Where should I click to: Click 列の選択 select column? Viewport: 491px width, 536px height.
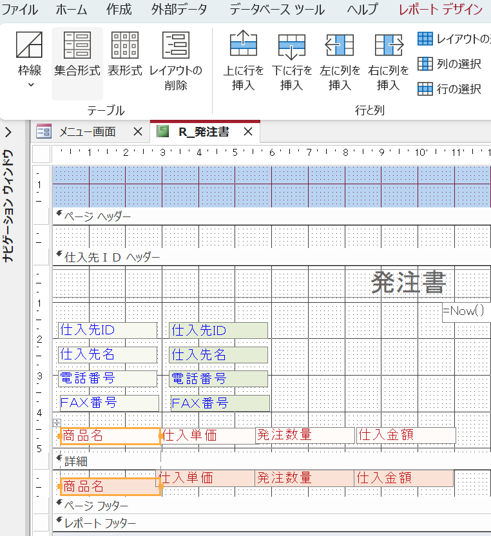[450, 64]
